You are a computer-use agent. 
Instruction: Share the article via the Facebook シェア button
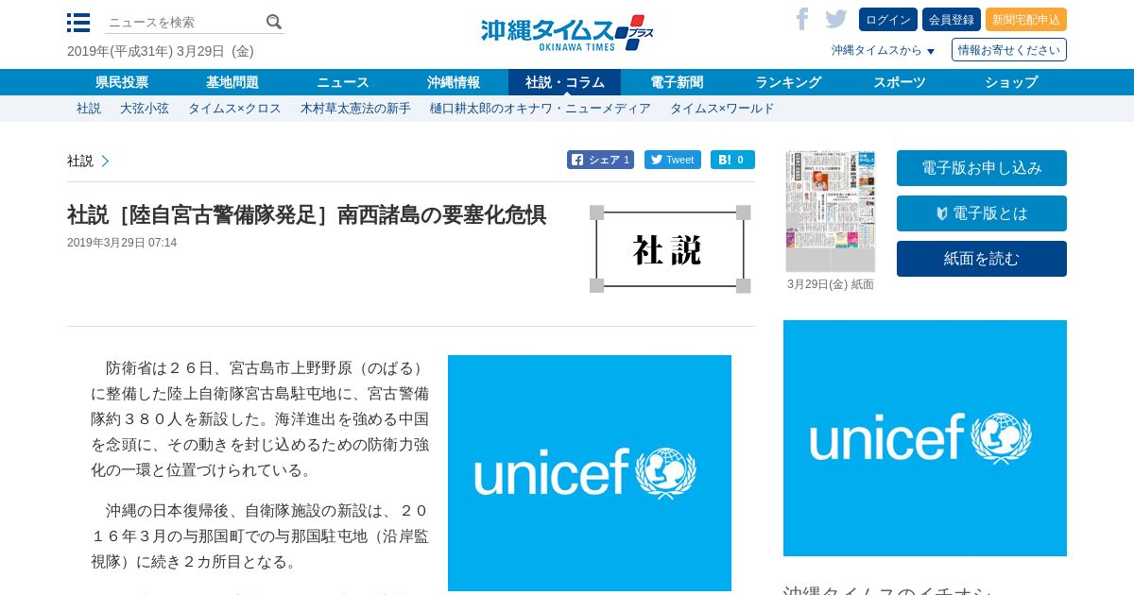click(600, 160)
